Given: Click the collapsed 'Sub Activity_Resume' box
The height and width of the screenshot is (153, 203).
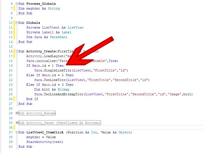Looking at the screenshot, I should point(37,113).
